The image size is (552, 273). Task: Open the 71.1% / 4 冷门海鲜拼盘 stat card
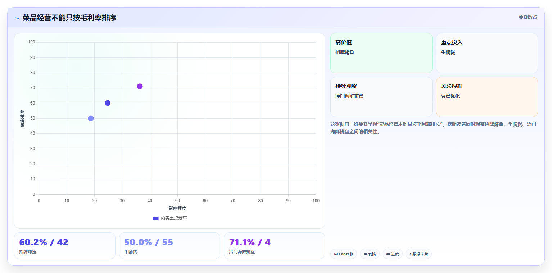(x=275, y=246)
